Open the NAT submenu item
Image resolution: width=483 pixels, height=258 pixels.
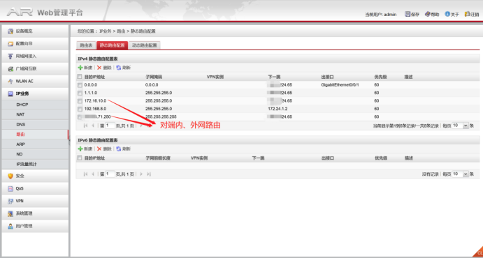35,114
